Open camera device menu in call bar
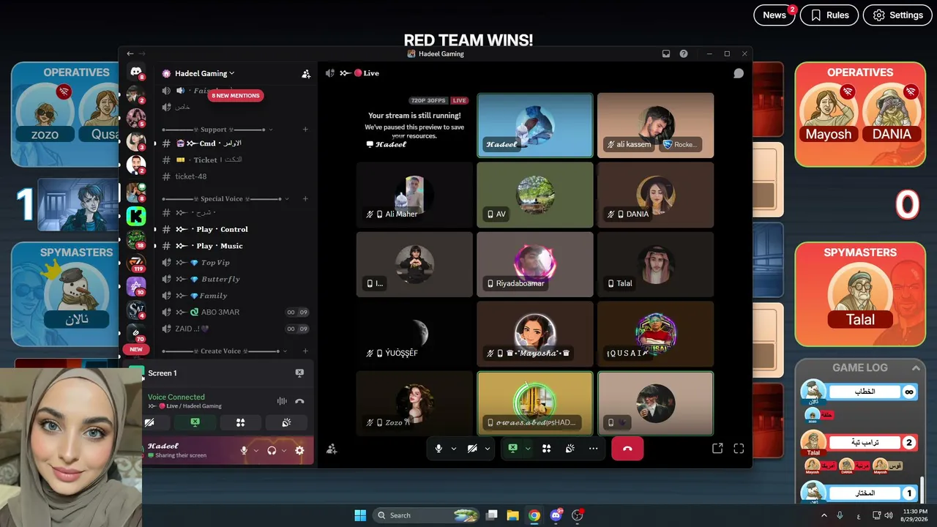Screen dimensions: 937x527 tap(488, 449)
